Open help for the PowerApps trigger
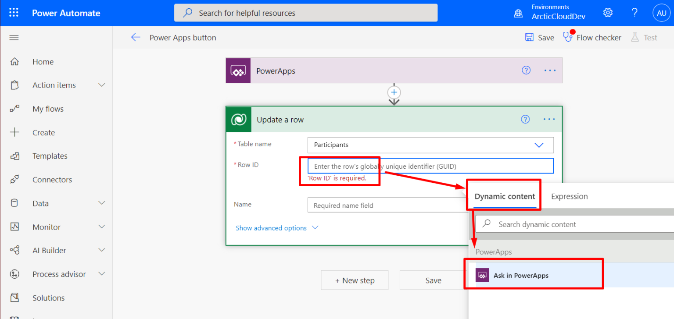Image resolution: width=674 pixels, height=319 pixels. (x=526, y=71)
